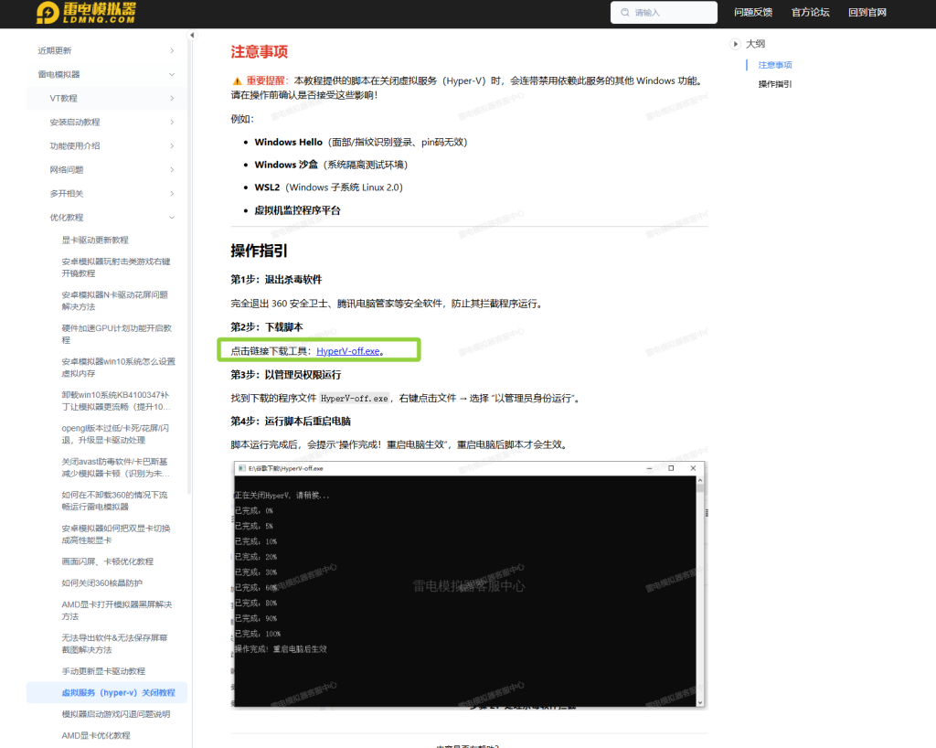Enlarge the HyperV-off.exe console screenshot
The image size is (936, 748).
pos(468,583)
